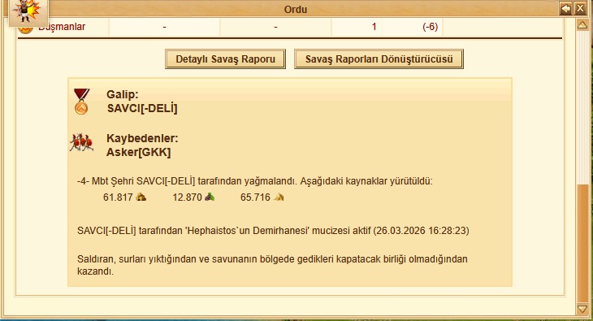This screenshot has width=593, height=321.
Task: Click the Kaybedenler: heading
Action: 142,138
